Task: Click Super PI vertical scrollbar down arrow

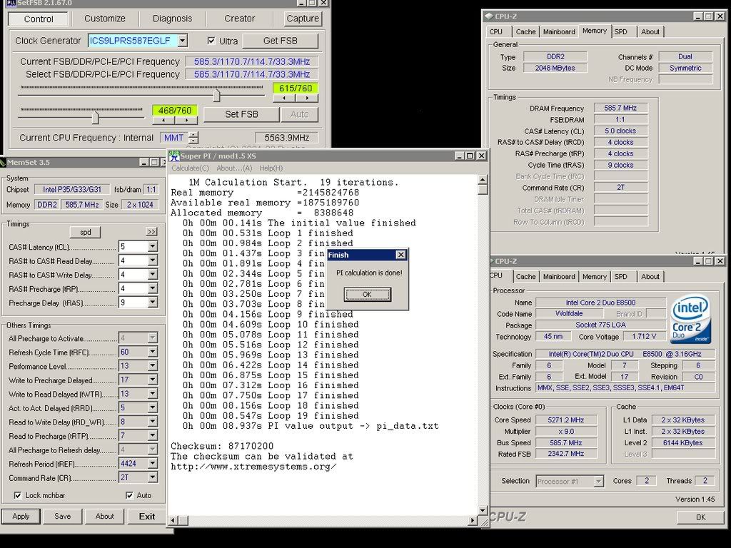Action: 483,510
